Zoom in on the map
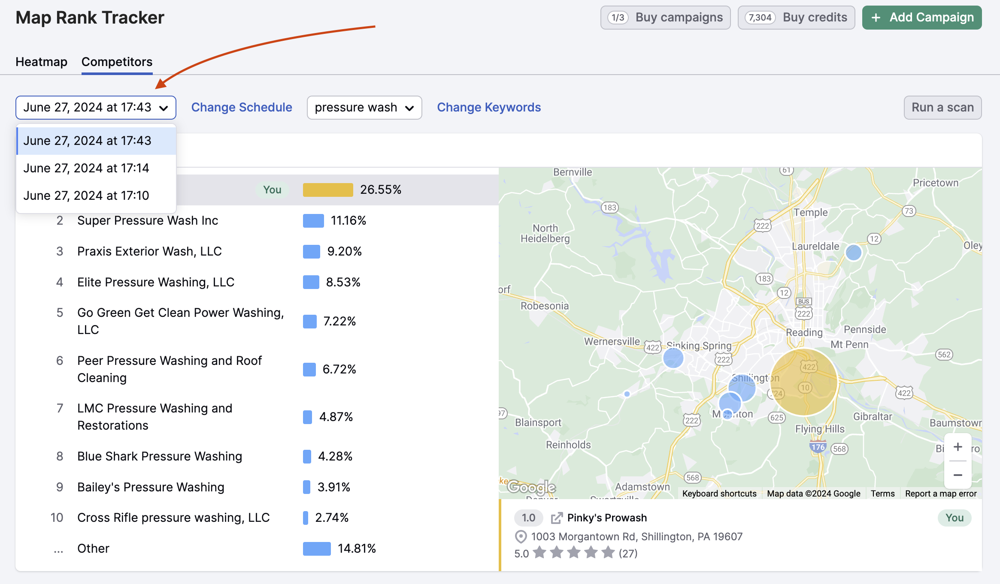 tap(958, 447)
